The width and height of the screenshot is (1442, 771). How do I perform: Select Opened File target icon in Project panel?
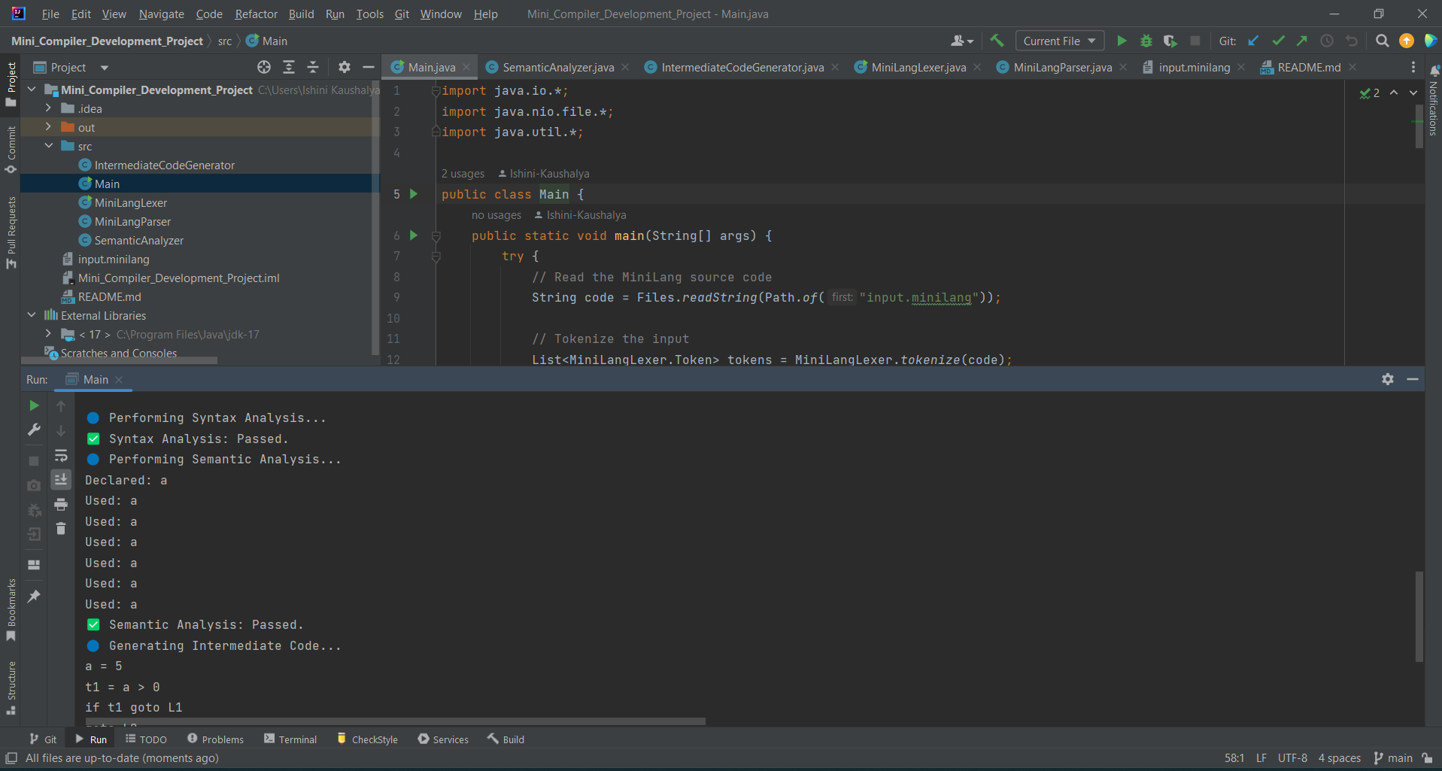(x=264, y=67)
